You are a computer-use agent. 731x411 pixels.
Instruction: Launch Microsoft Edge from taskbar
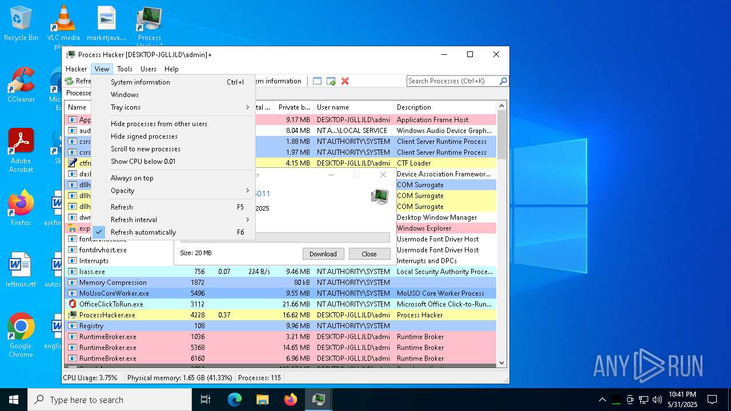(235, 400)
